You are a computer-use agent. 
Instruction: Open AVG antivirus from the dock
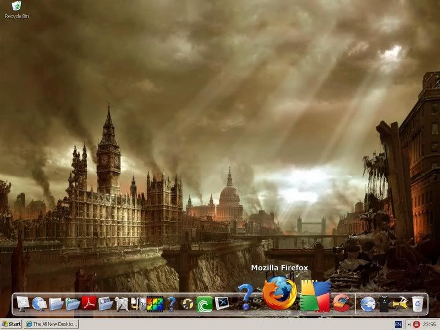(315, 295)
